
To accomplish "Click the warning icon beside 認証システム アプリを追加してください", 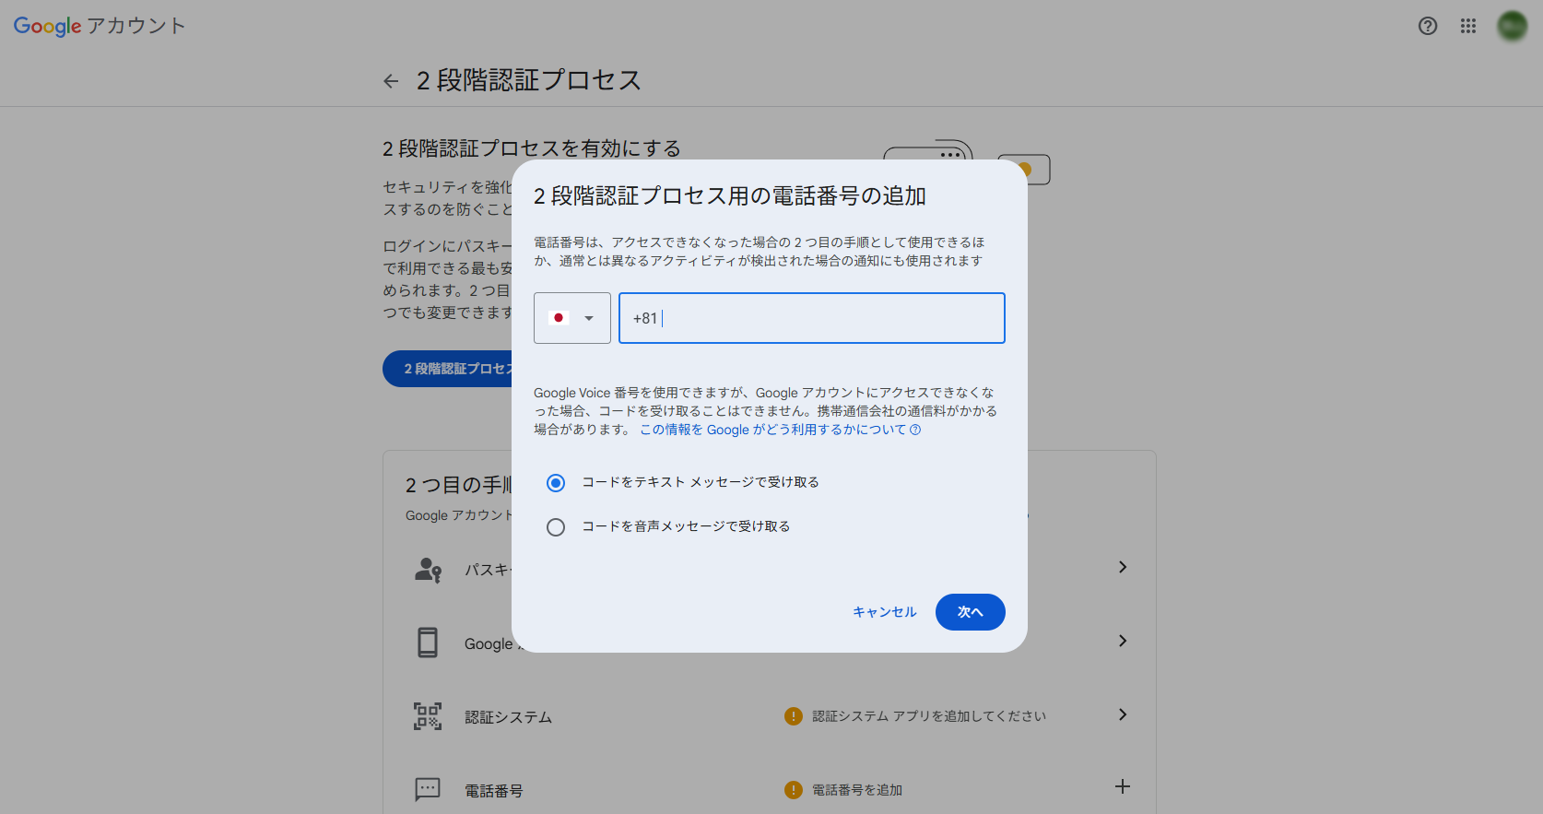I will tap(794, 716).
